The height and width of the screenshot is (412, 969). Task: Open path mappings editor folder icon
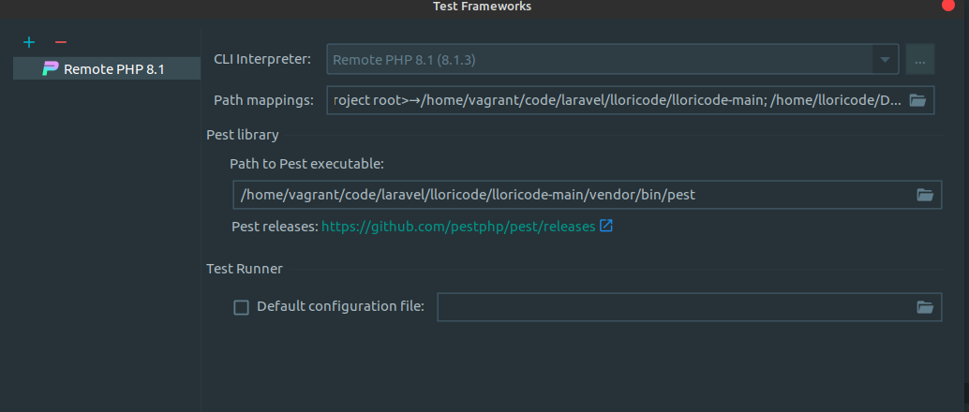[x=917, y=100]
